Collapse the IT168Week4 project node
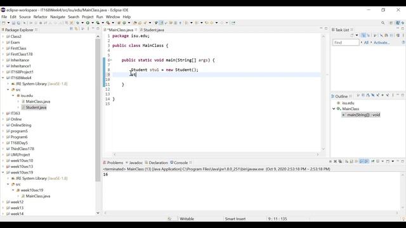The height and width of the screenshot is (228, 406). (x=3, y=78)
